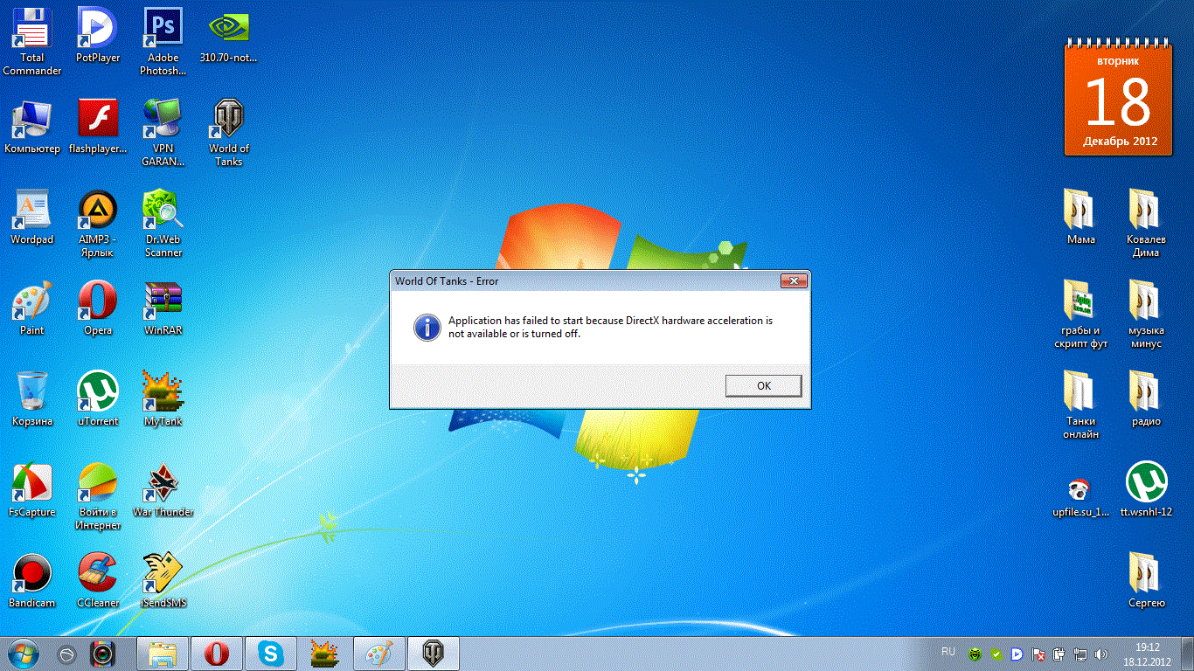This screenshot has width=1194, height=671.
Task: Click the calendar gadget showing 18 Декабрь 2012
Action: coord(1120,100)
